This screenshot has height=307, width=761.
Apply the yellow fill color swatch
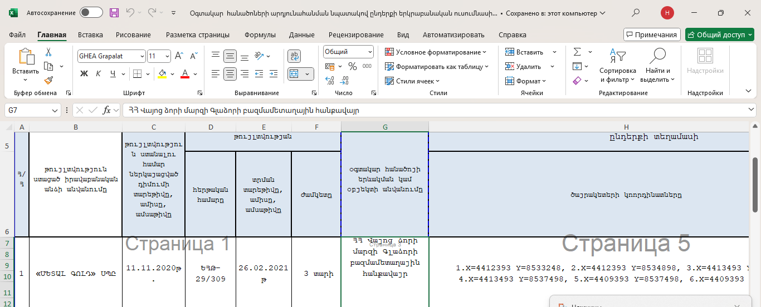(162, 73)
